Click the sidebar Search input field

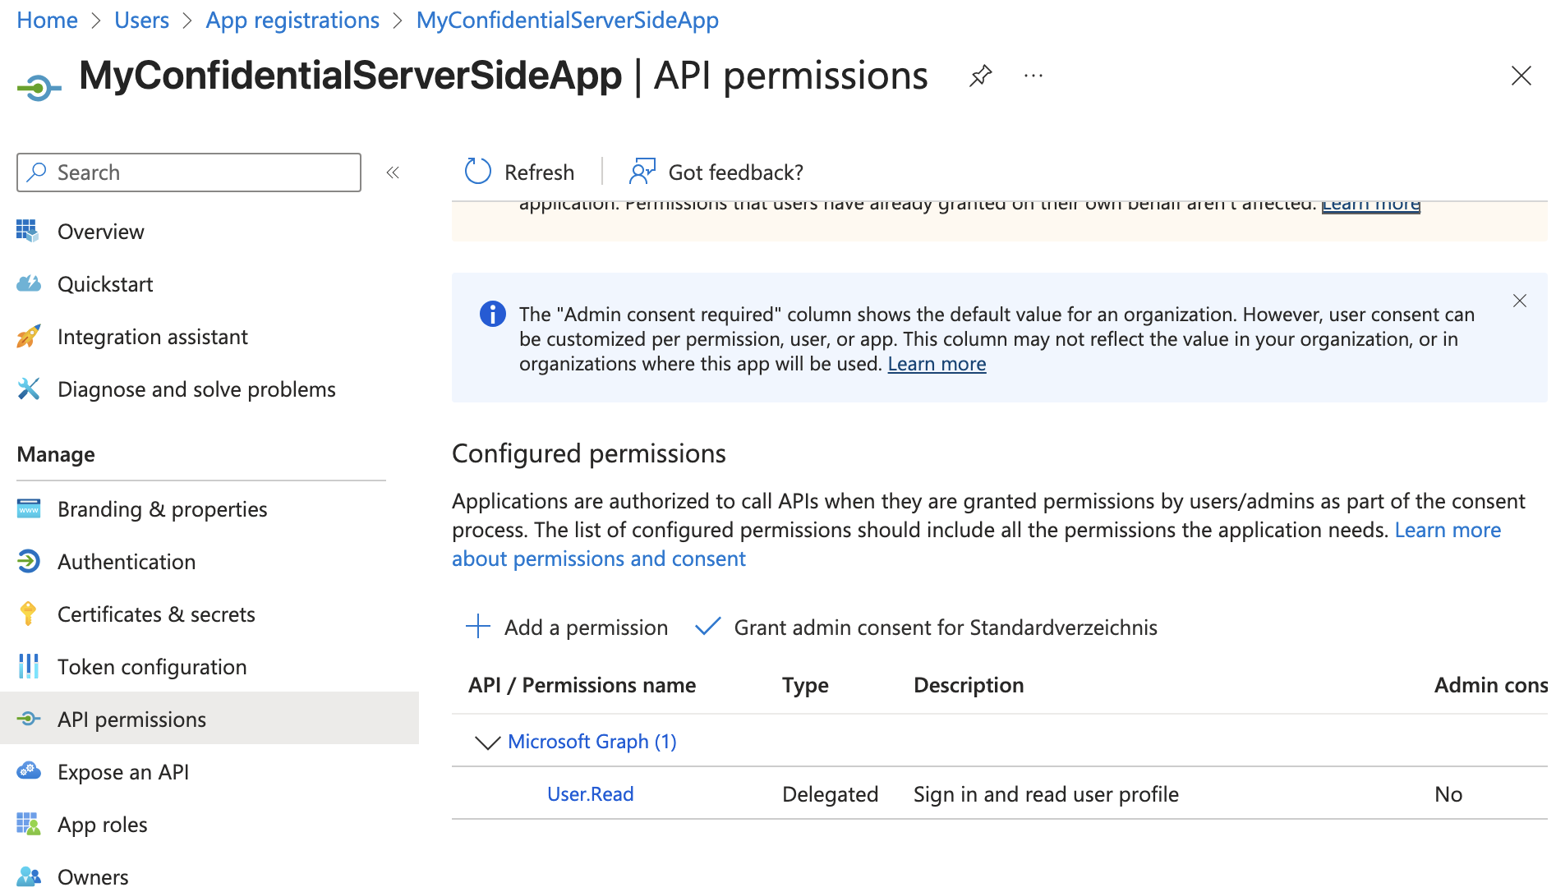coord(197,172)
